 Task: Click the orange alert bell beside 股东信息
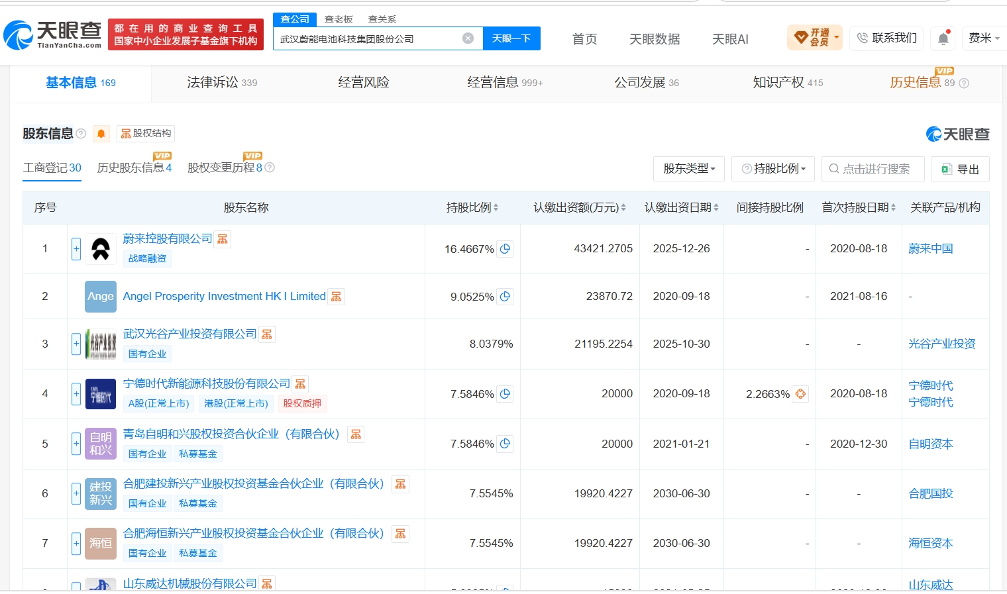(x=101, y=134)
